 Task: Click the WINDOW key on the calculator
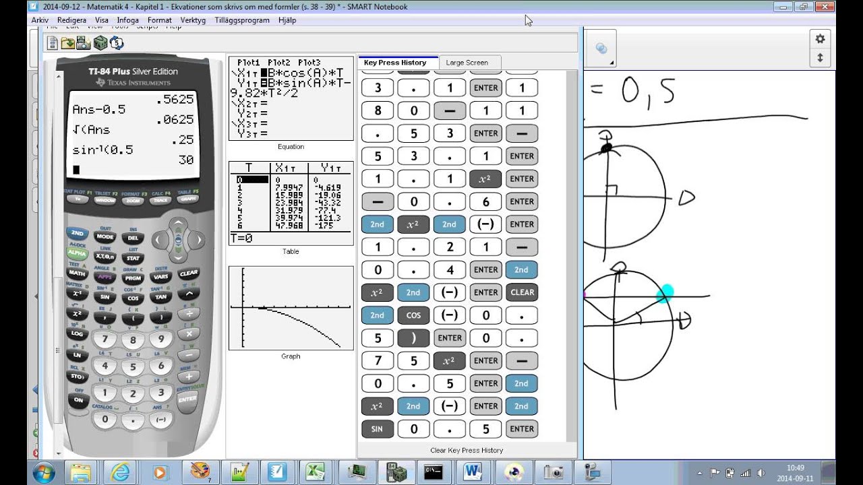pyautogui.click(x=105, y=200)
